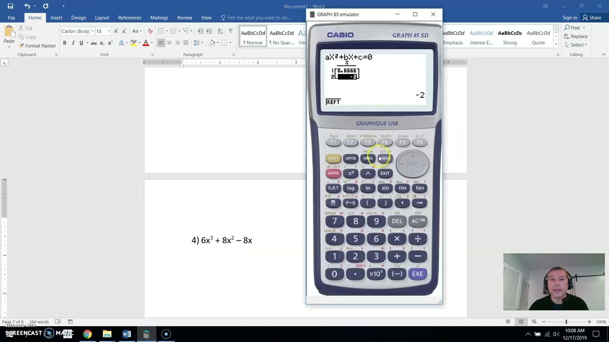Increase the paragraph indent

click(209, 31)
